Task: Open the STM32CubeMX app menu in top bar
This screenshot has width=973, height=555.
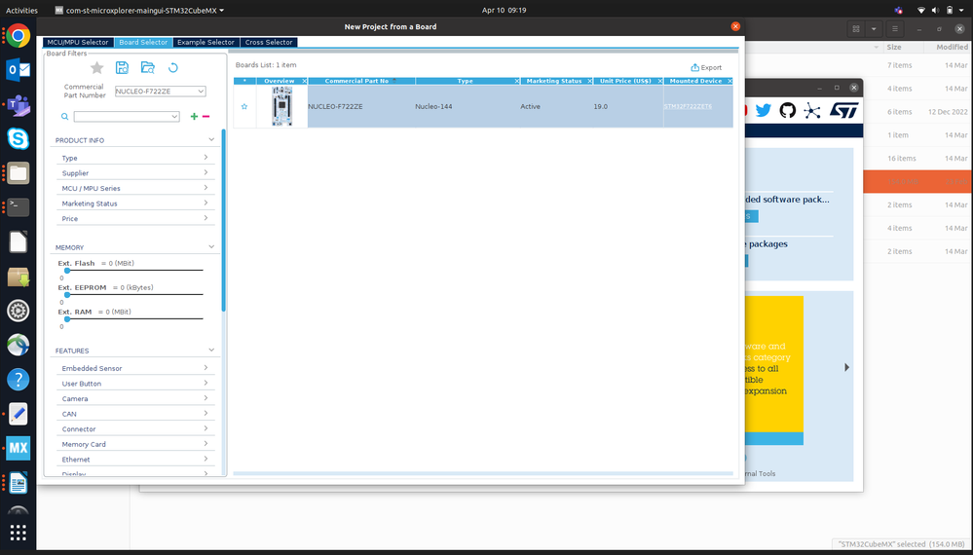Action: point(139,10)
